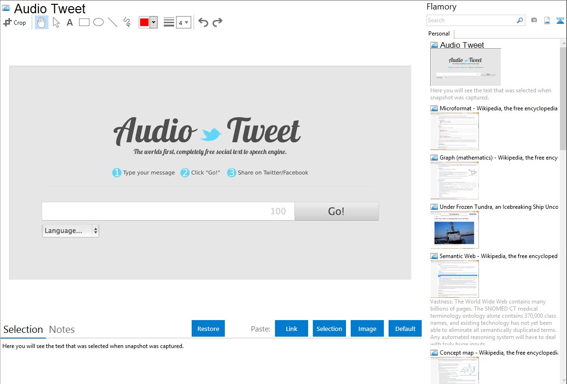
Task: Click the icon beside Concept map title
Action: [434, 353]
